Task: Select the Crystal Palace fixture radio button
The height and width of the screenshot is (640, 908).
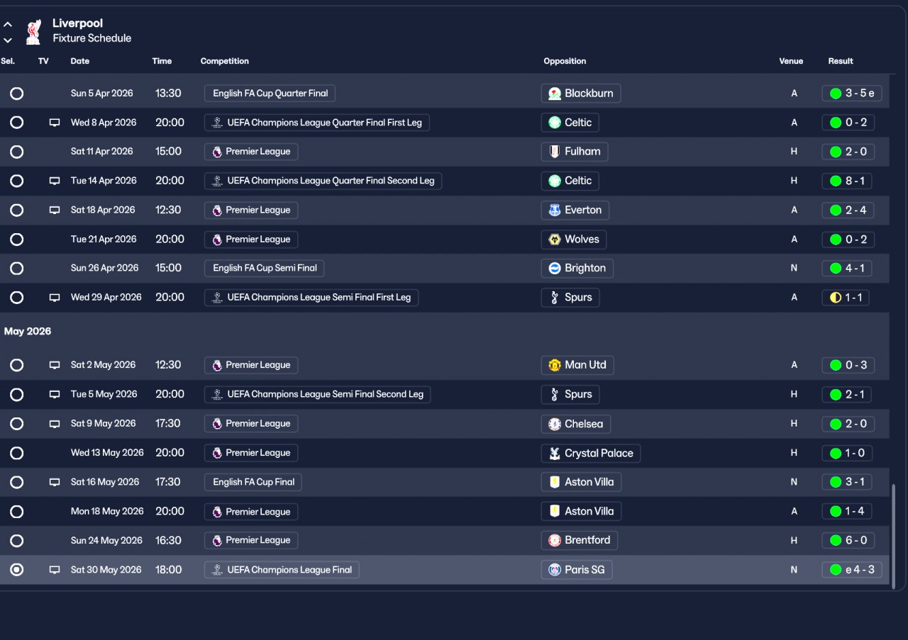Action: (x=17, y=453)
